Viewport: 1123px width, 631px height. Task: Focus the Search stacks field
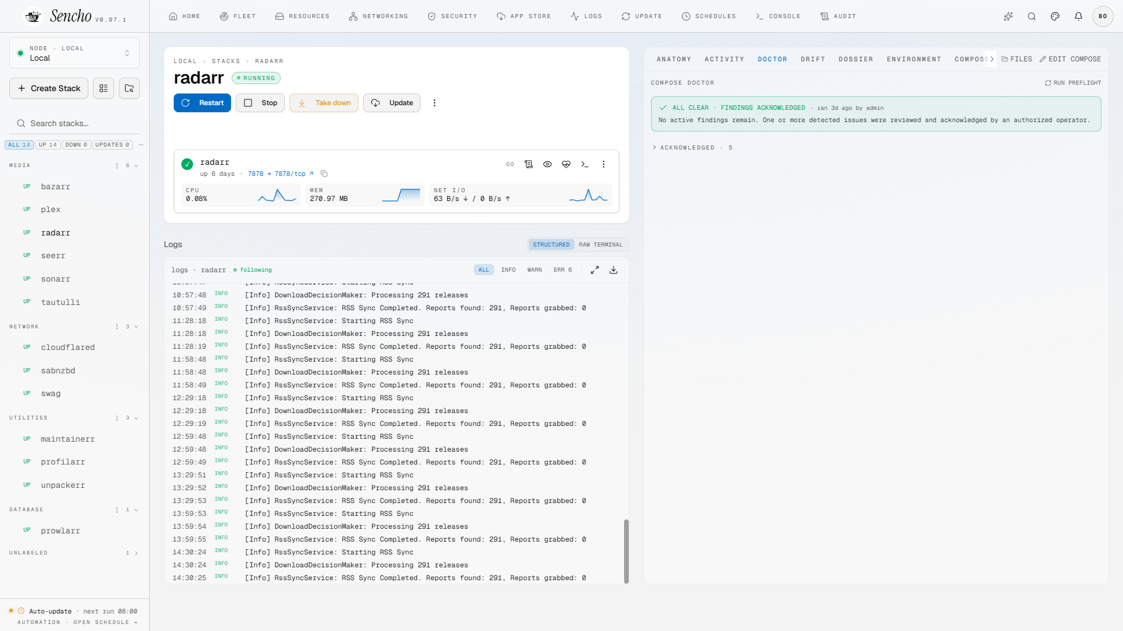pyautogui.click(x=75, y=123)
